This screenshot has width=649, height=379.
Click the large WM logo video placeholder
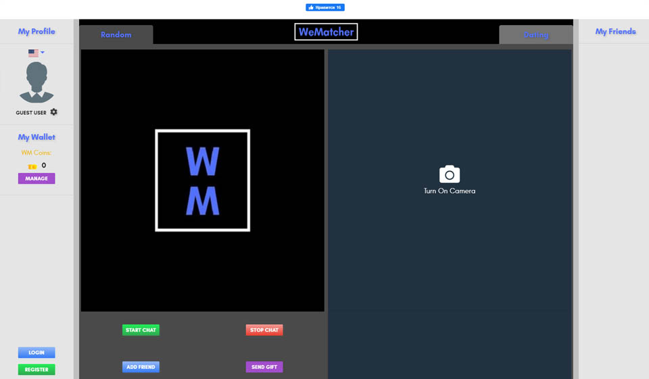click(203, 180)
